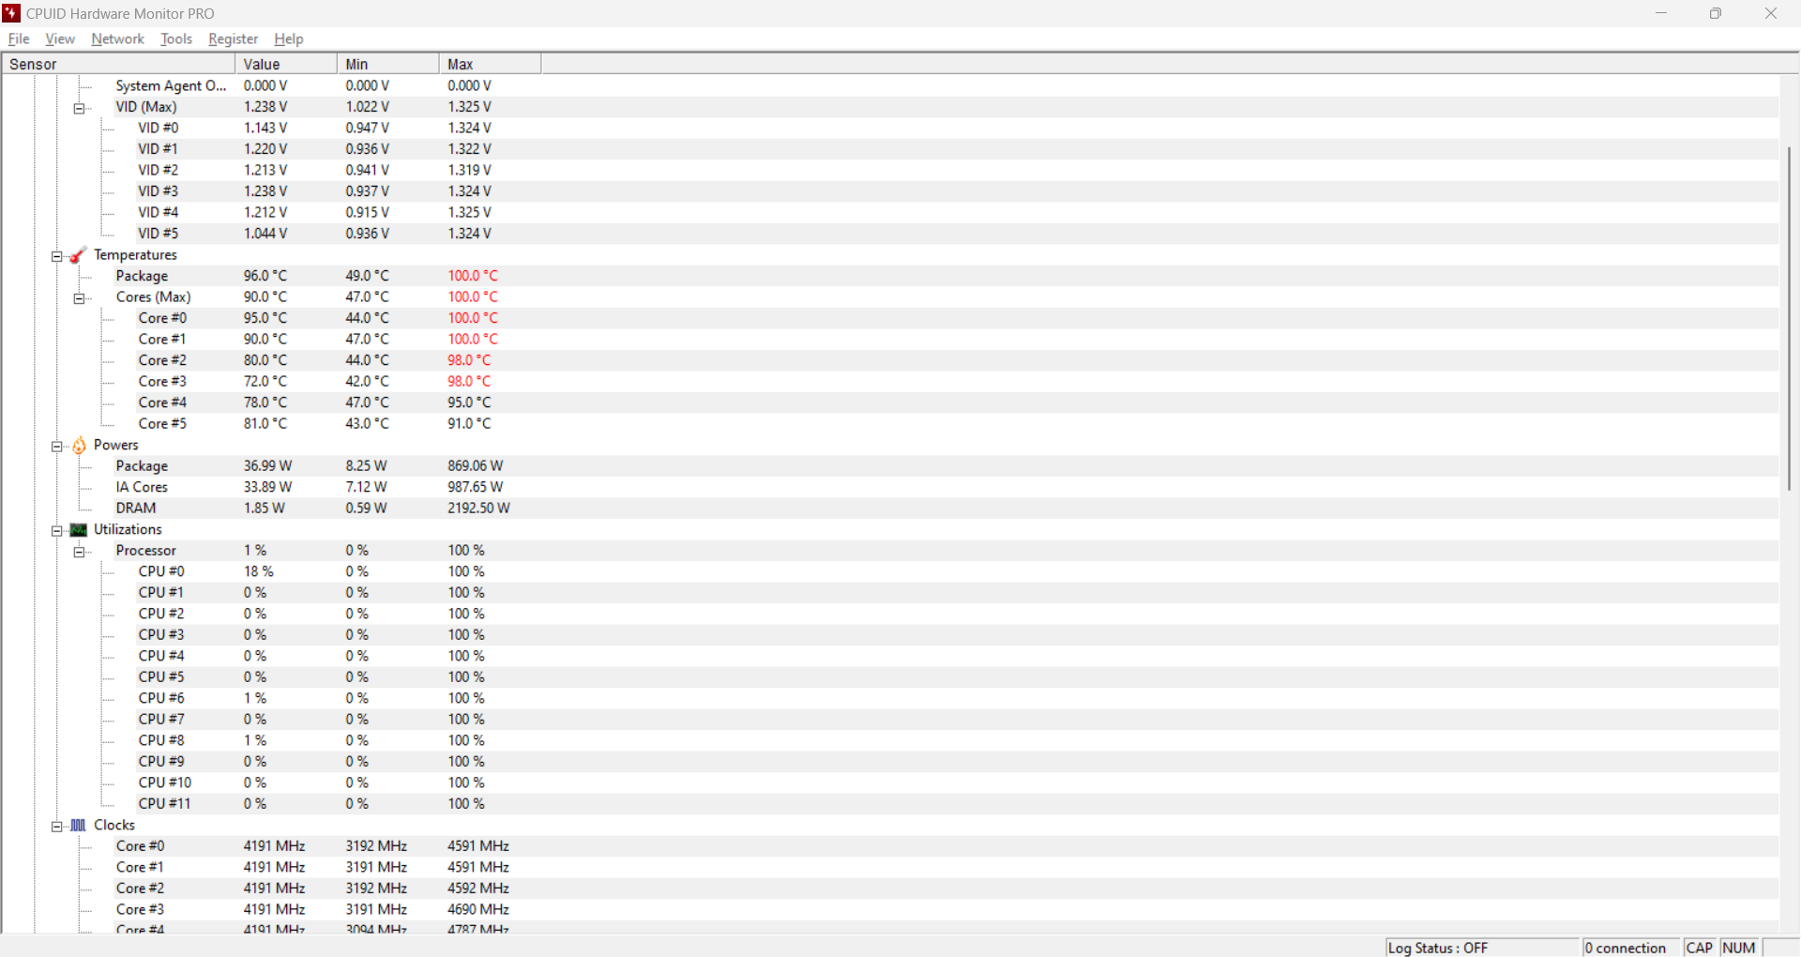Viewport: 1801px width, 957px height.
Task: Click the Max column header
Action: click(491, 64)
